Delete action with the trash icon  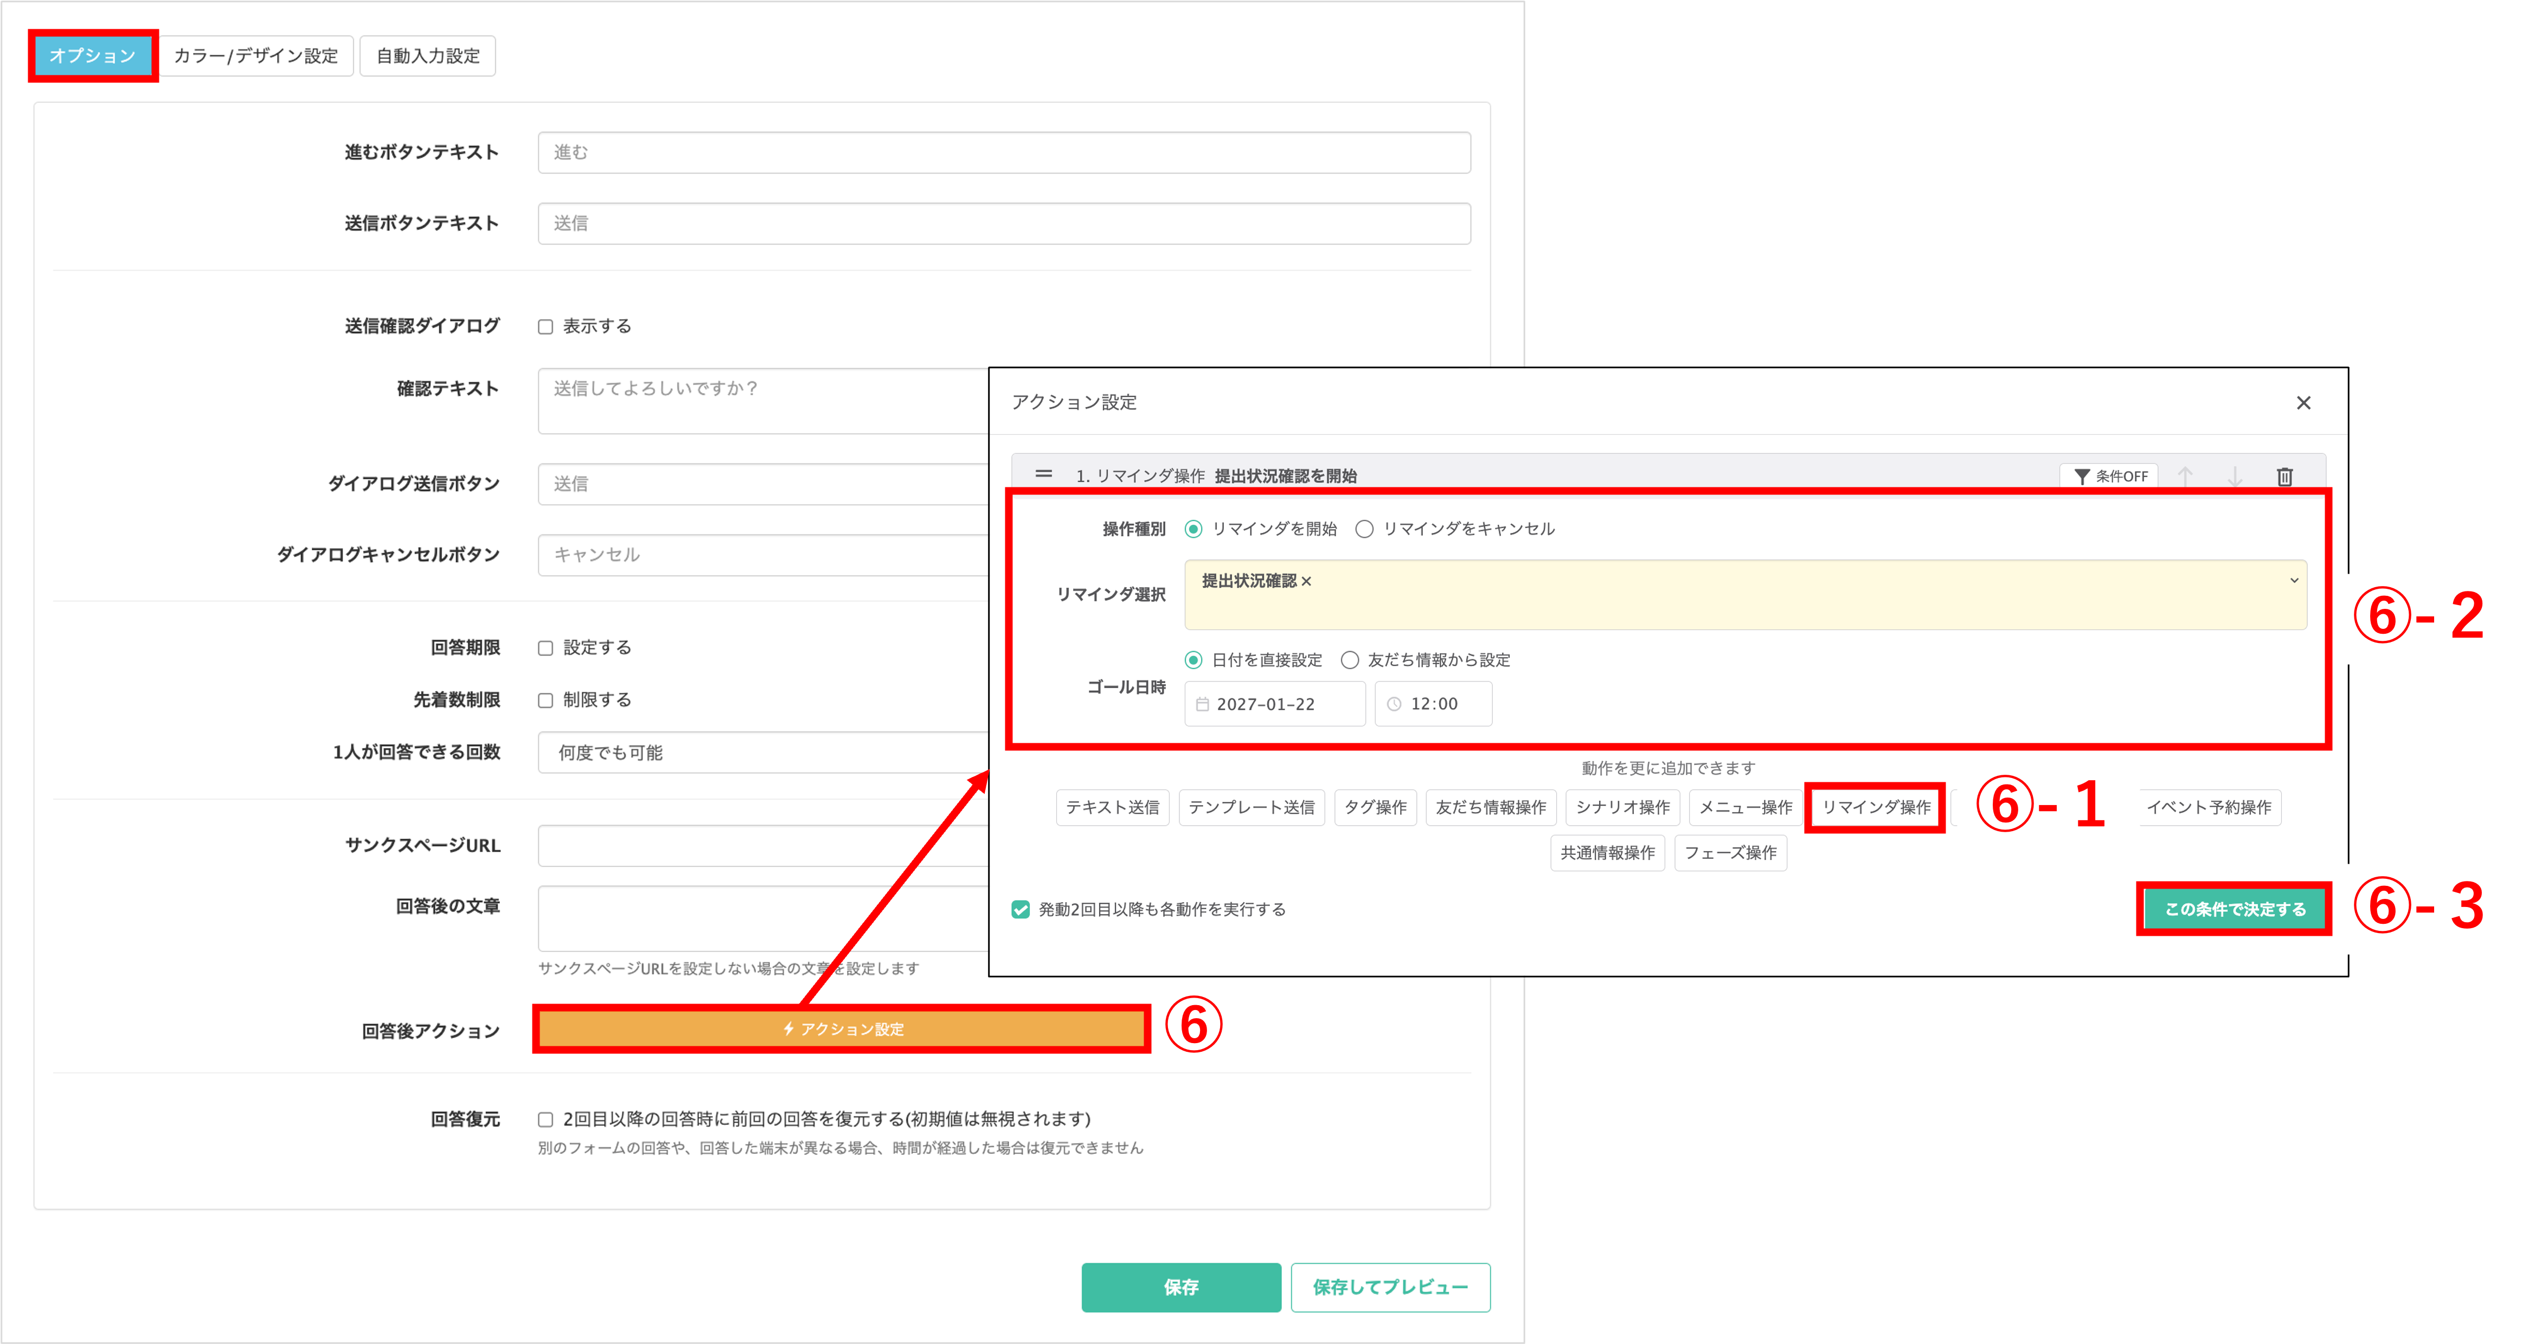coord(2284,476)
